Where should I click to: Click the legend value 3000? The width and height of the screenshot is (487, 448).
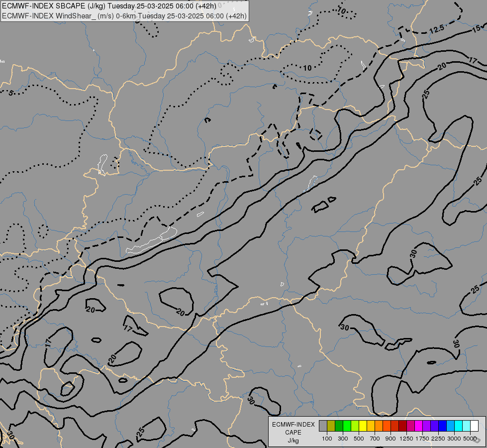[454, 439]
